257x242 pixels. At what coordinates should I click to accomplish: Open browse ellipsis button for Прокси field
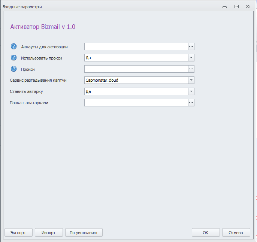pyautogui.click(x=191, y=69)
